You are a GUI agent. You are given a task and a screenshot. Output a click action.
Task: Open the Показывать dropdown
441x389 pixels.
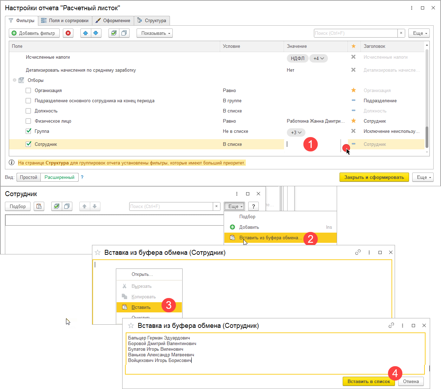click(154, 33)
